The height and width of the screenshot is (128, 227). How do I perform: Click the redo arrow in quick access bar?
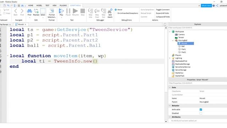[x=12, y=6]
